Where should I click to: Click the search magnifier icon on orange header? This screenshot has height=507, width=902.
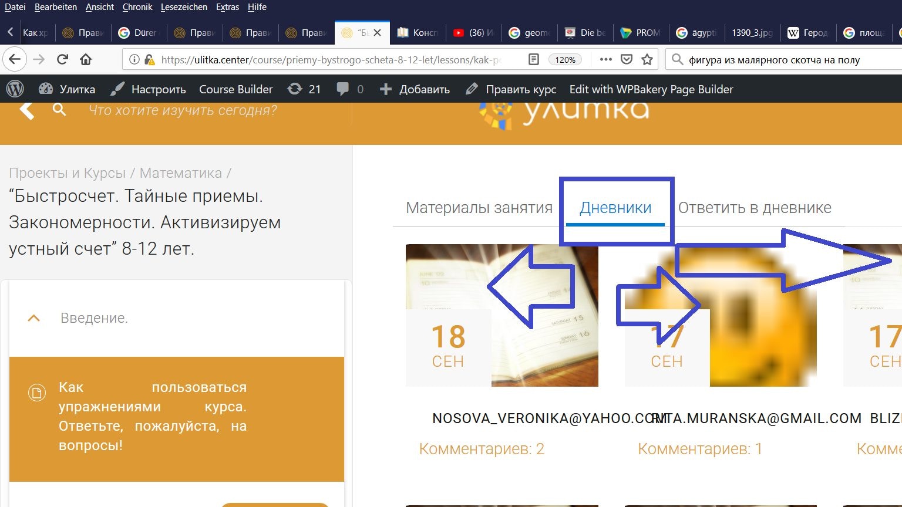point(59,110)
